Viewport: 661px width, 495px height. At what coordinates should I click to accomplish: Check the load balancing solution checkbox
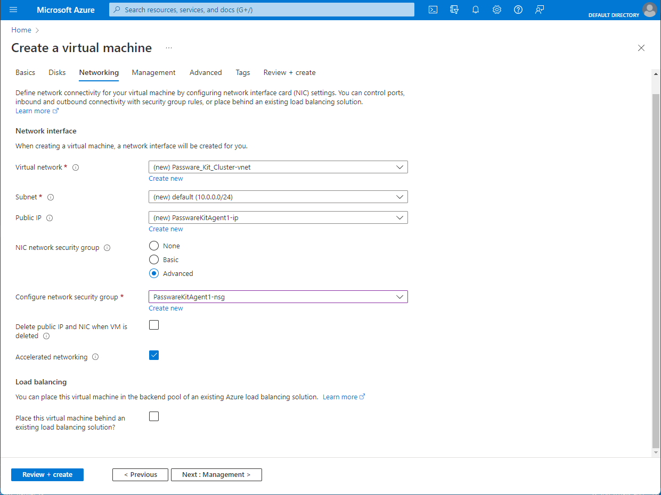tap(154, 416)
